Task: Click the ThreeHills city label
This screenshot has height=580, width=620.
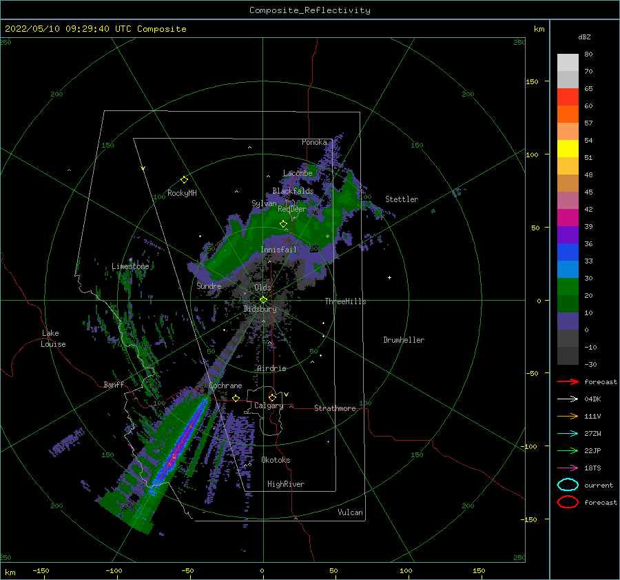Action: coord(345,301)
